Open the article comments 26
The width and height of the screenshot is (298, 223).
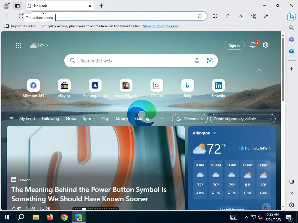point(45,208)
